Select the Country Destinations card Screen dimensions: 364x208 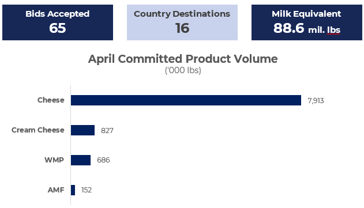[182, 22]
